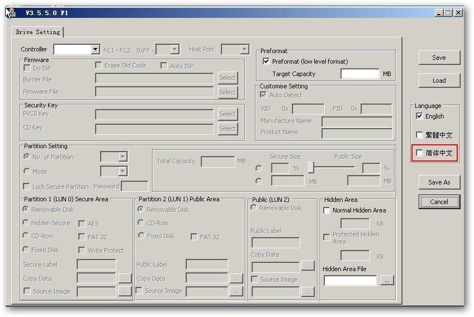Select Removable Disk under Partition 2 Public Area
Viewport: 474px width, 317px height.
pyautogui.click(x=141, y=209)
